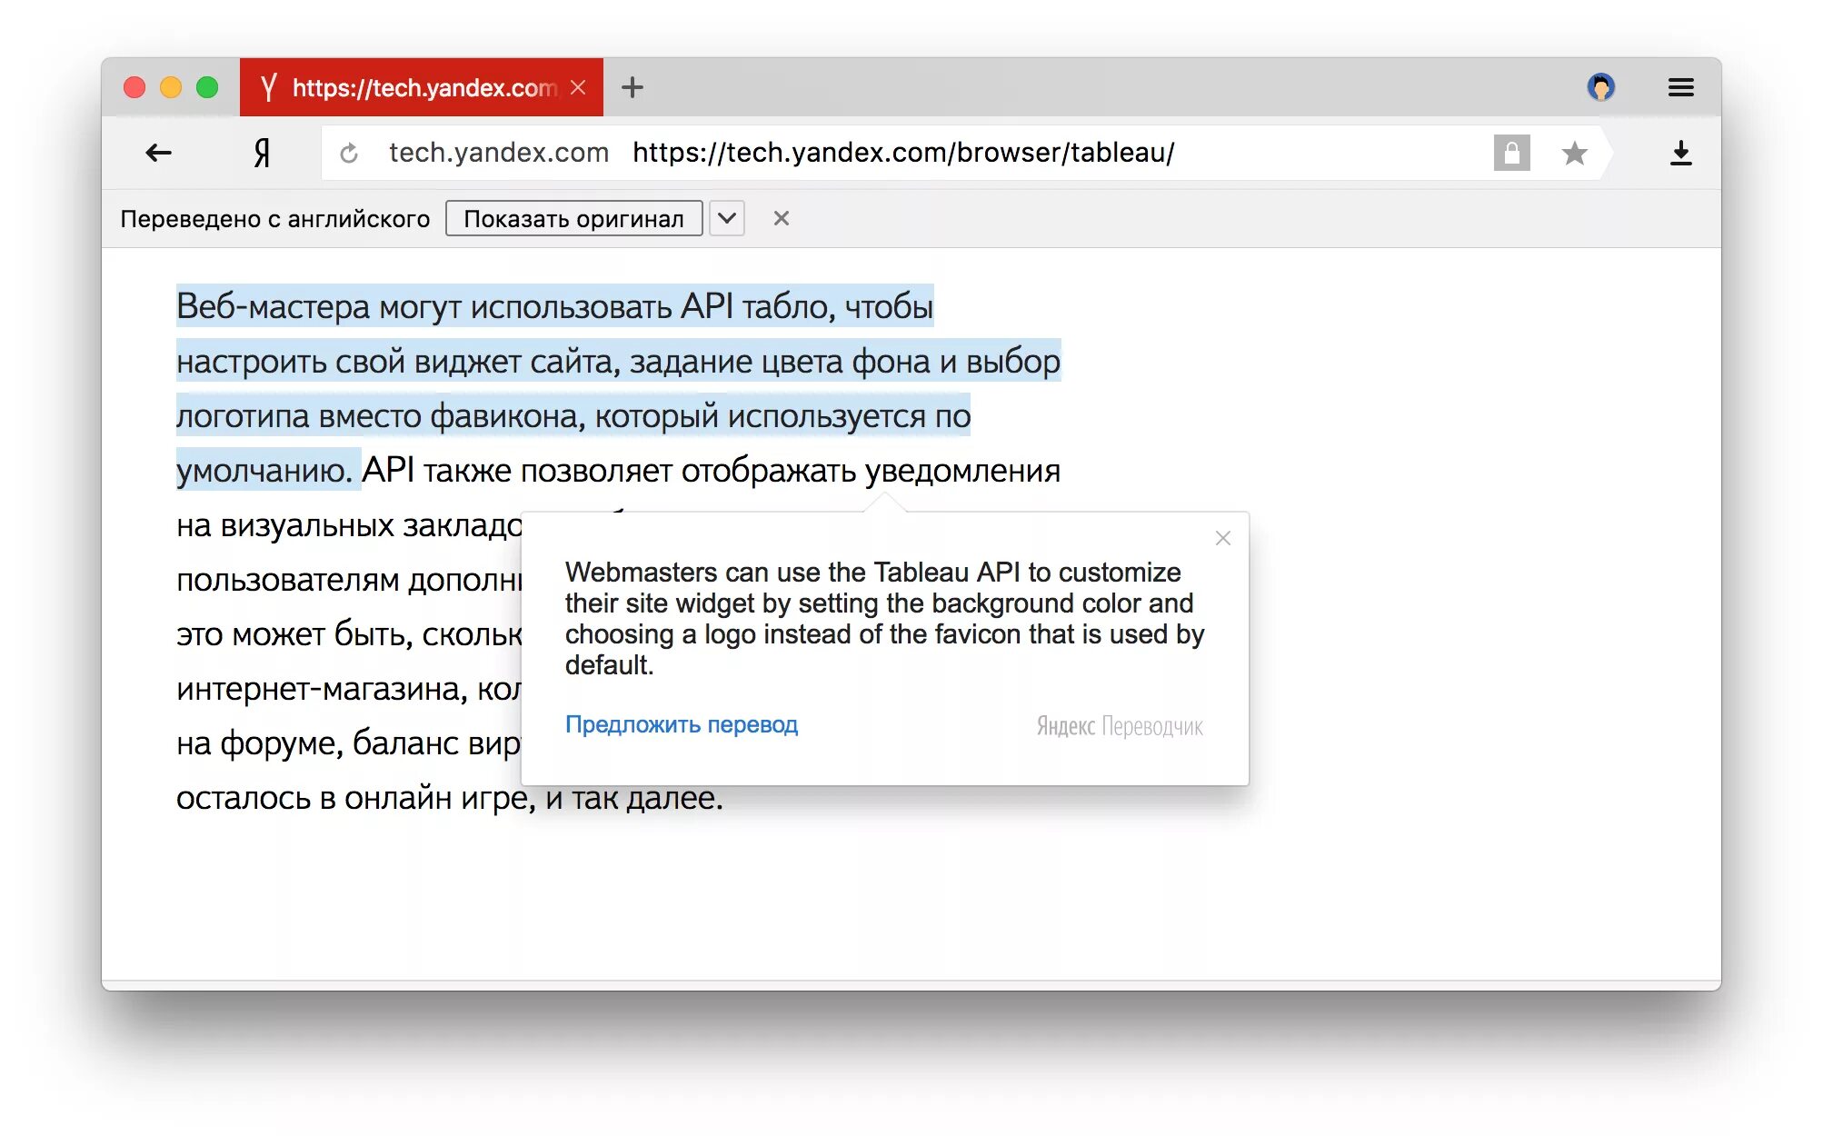Screen dimensions: 1823x1136
Task: Close the translation popup tooltip
Action: (1222, 538)
